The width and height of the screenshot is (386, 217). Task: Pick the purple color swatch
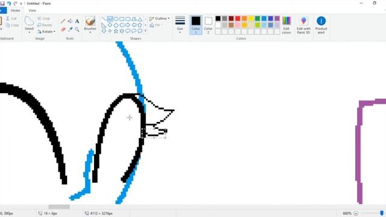point(277,19)
